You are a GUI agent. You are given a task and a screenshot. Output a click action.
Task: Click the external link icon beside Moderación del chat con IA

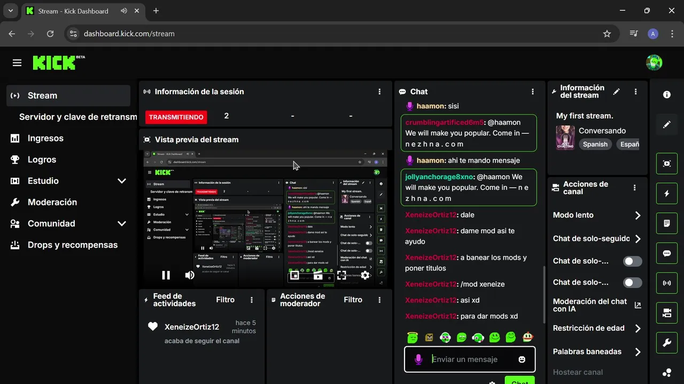(638, 305)
